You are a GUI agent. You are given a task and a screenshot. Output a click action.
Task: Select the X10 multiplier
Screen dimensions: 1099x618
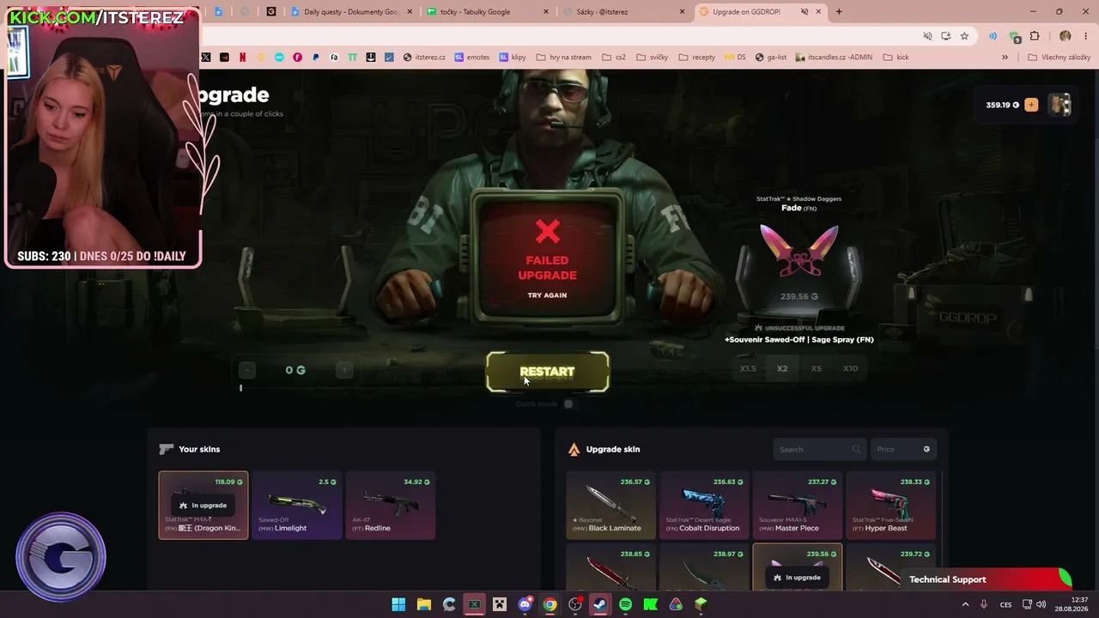[850, 368]
